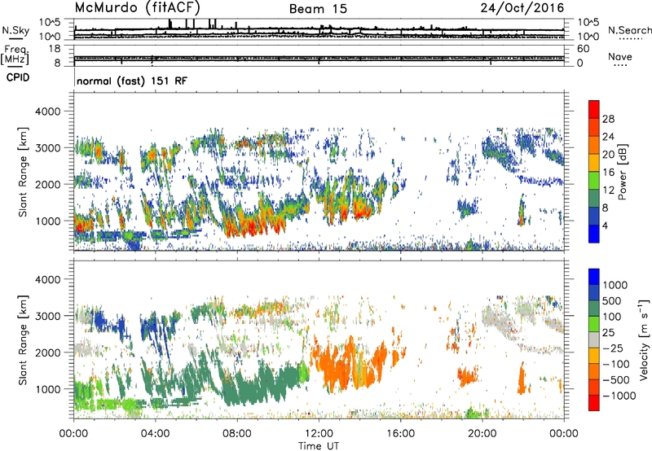Click the 25 tick on the Velocity colorbar
The height and width of the screenshot is (451, 652).
(608, 333)
